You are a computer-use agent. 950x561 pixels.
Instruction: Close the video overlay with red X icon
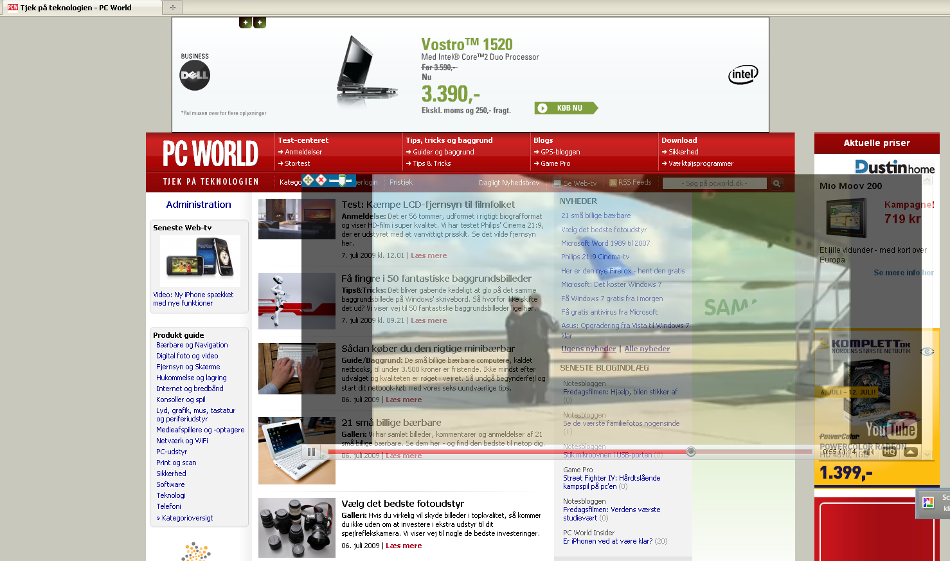tap(321, 180)
